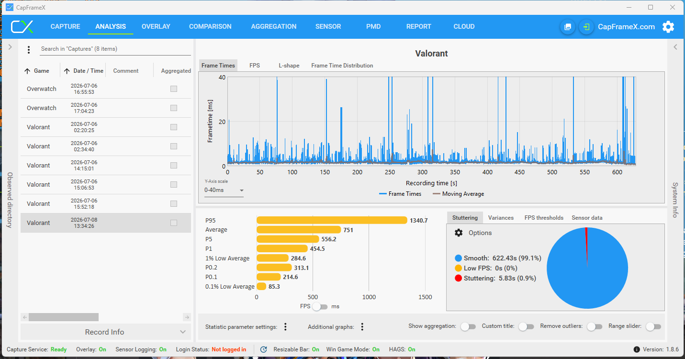
Task: Open the settings gear in the header
Action: pyautogui.click(x=668, y=27)
